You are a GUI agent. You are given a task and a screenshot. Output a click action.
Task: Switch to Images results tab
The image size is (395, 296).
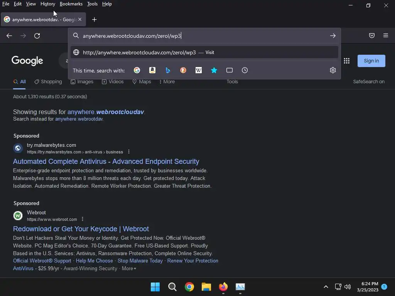click(82, 82)
